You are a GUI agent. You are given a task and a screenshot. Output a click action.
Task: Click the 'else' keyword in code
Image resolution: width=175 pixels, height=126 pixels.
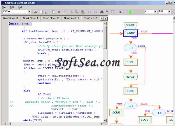pyautogui.click(x=27, y=91)
